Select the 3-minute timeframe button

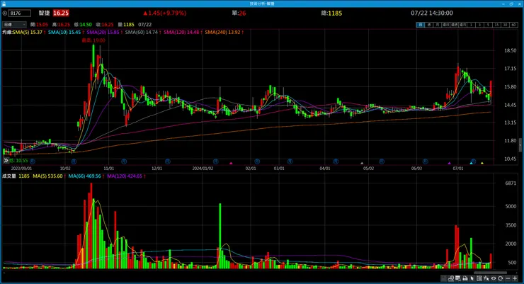click(x=479, y=25)
